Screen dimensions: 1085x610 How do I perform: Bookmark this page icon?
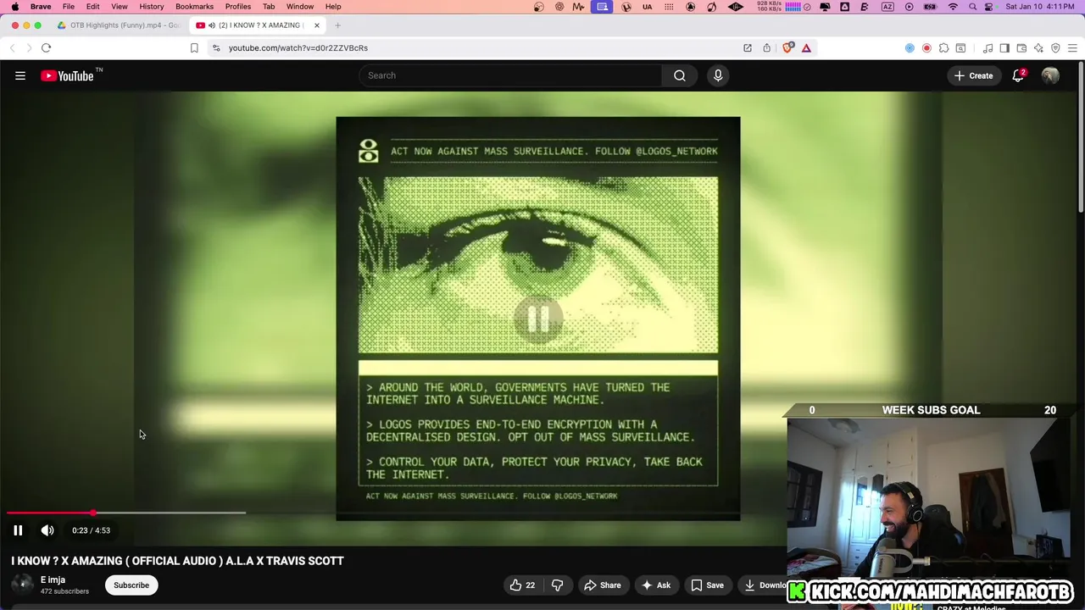click(x=194, y=48)
